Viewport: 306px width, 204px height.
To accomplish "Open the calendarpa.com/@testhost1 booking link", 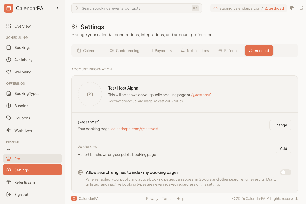I will (135, 129).
